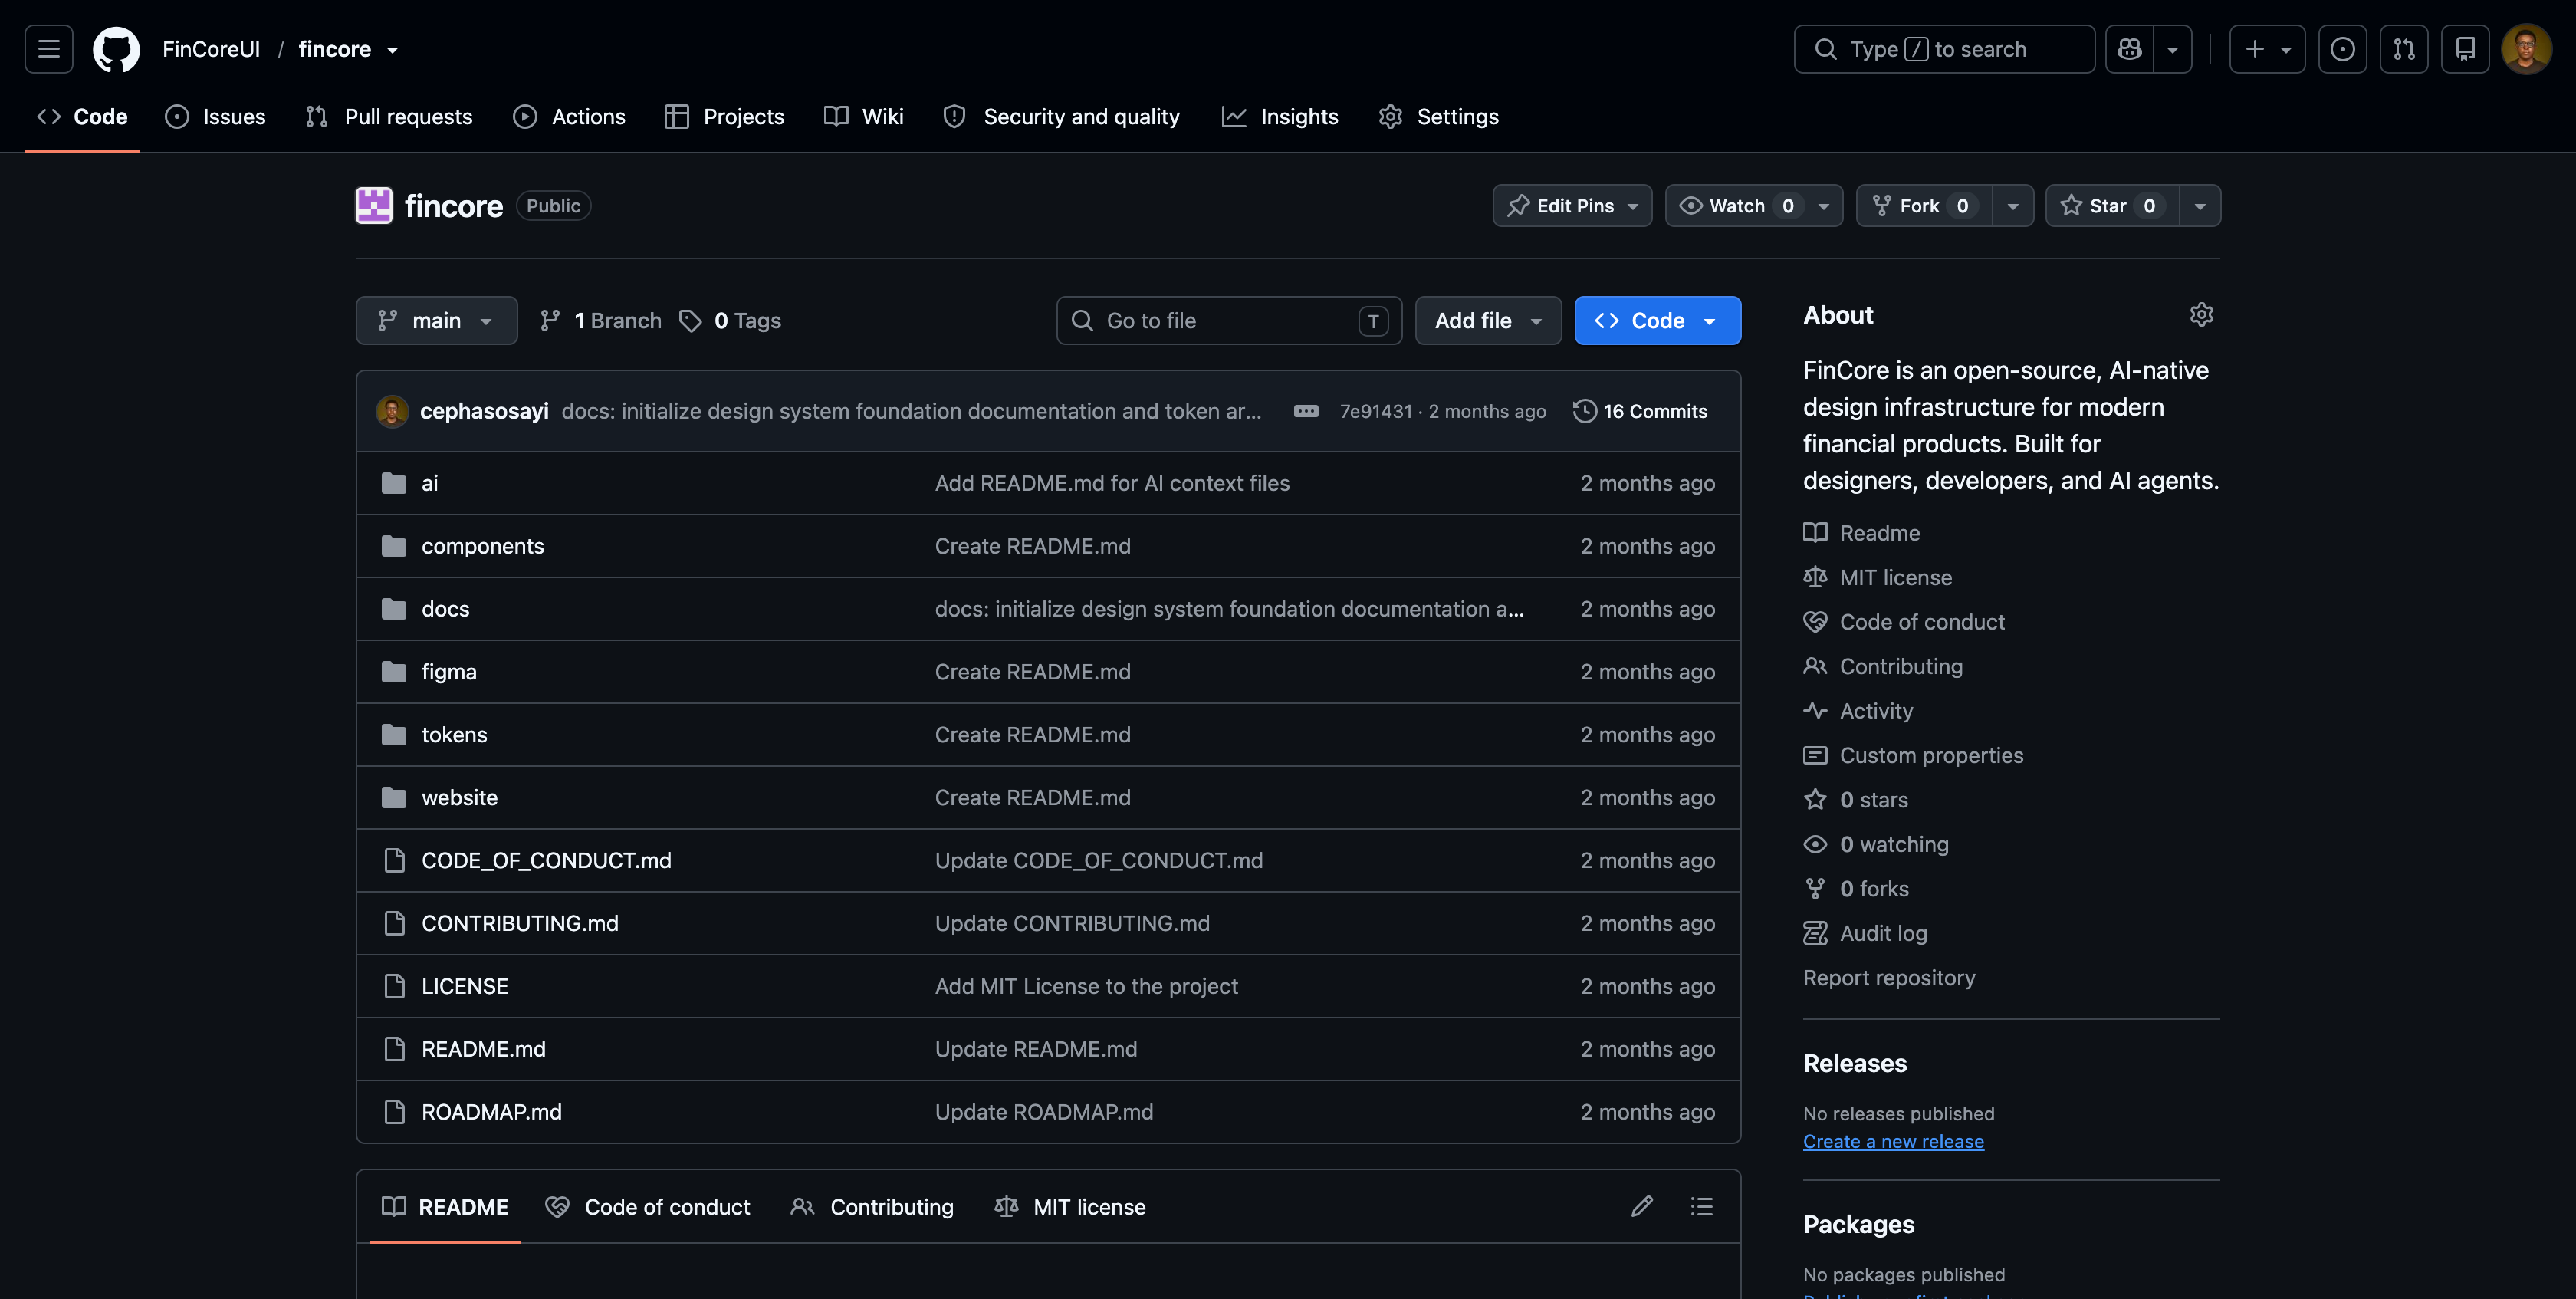Open tokens folder row

[1048, 735]
